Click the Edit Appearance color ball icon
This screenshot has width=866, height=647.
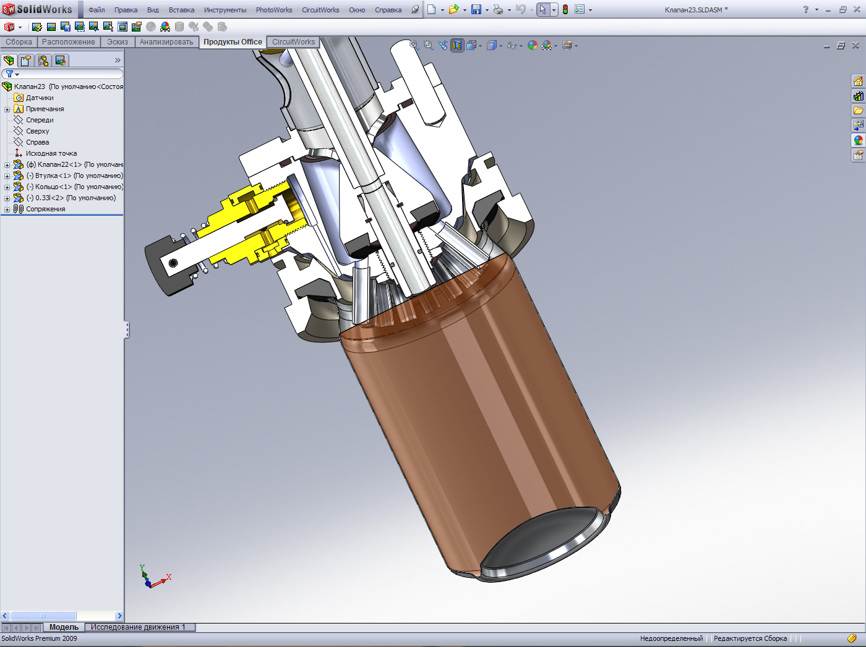tap(532, 45)
